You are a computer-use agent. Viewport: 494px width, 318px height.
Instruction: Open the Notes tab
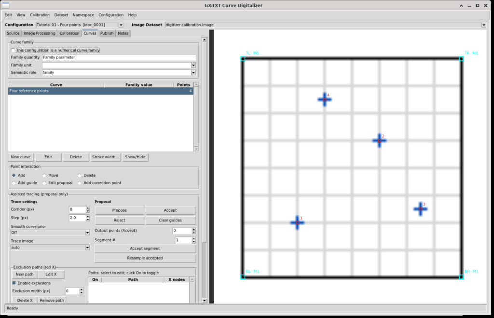click(123, 33)
